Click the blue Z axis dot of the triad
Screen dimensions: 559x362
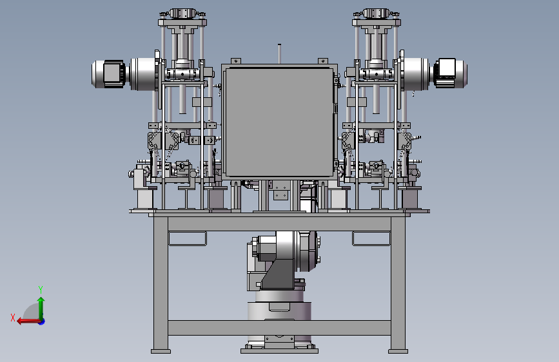pos(42,321)
